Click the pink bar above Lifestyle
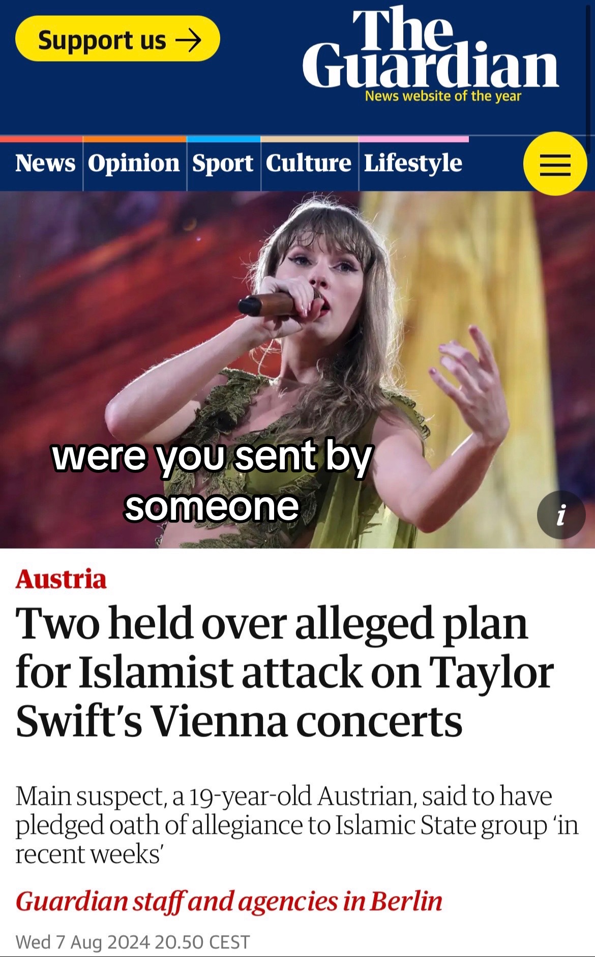The height and width of the screenshot is (957, 595). point(413,139)
